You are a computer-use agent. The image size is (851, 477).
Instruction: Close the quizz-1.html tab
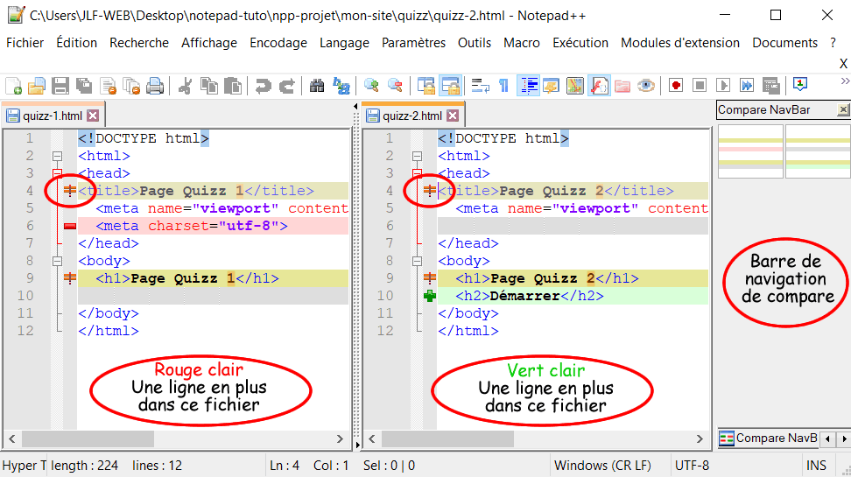coord(94,116)
